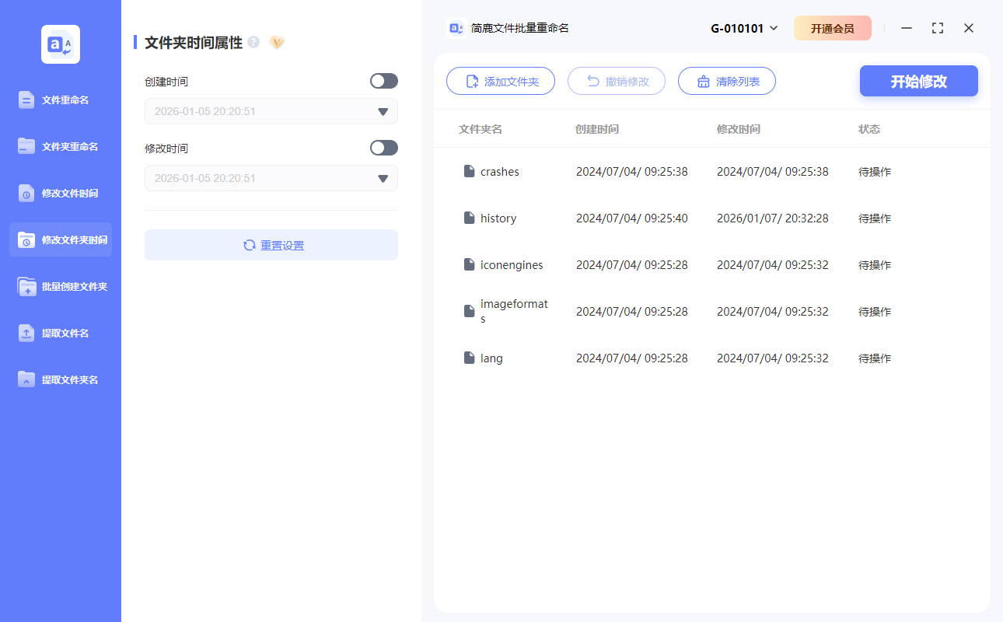Screen dimensions: 1003x622
Task: Click the help question mark icon
Action: tap(253, 43)
